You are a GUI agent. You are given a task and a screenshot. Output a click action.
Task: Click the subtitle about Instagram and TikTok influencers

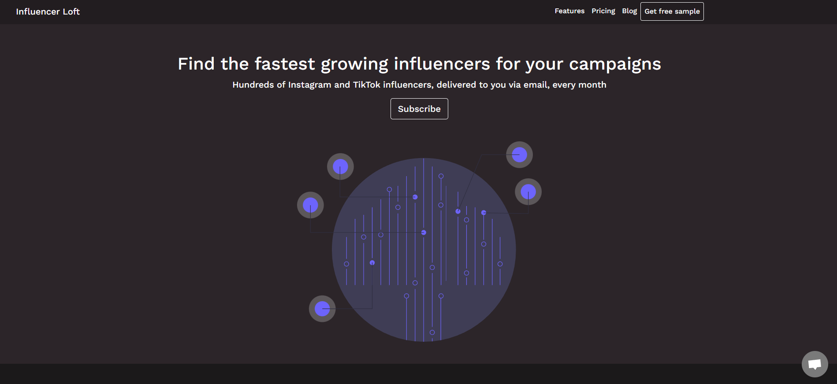click(x=419, y=85)
